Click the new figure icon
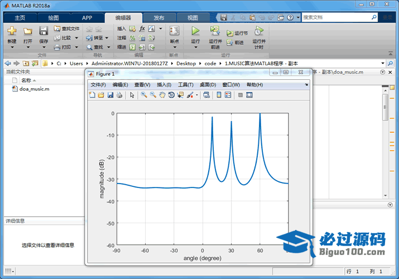 click(x=92, y=95)
